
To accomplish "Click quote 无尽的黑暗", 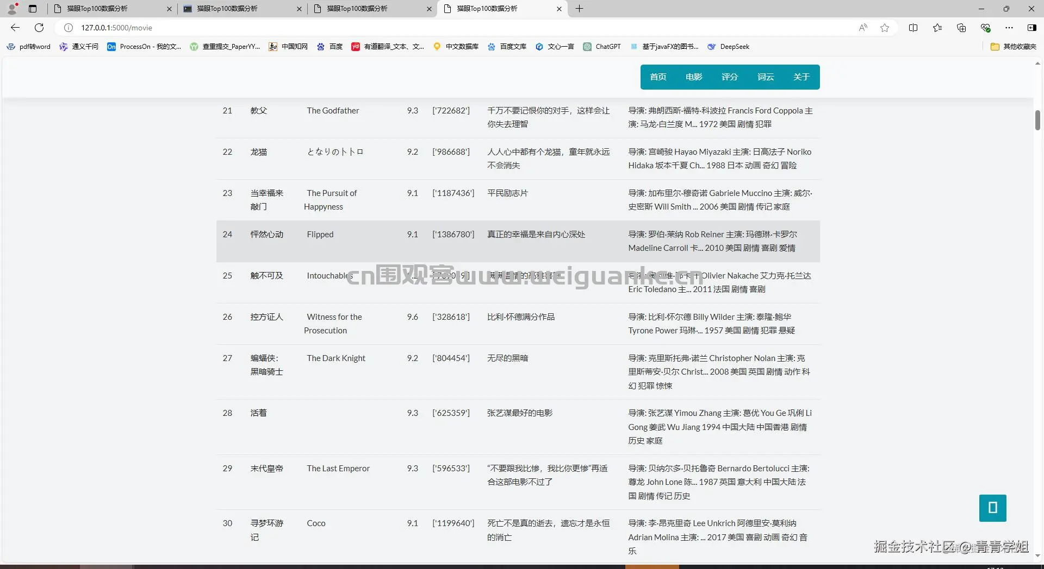I will (508, 358).
